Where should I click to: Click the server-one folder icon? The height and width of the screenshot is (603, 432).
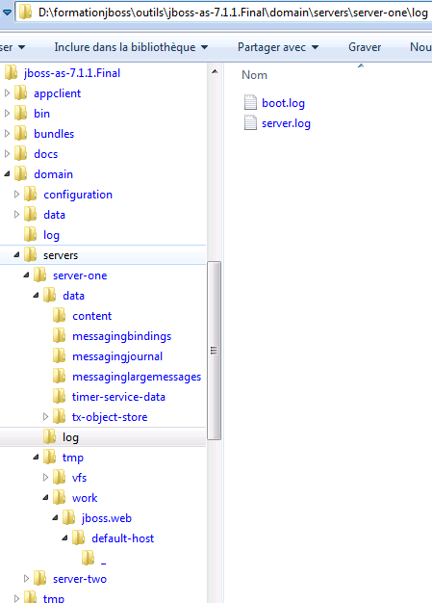coord(40,275)
